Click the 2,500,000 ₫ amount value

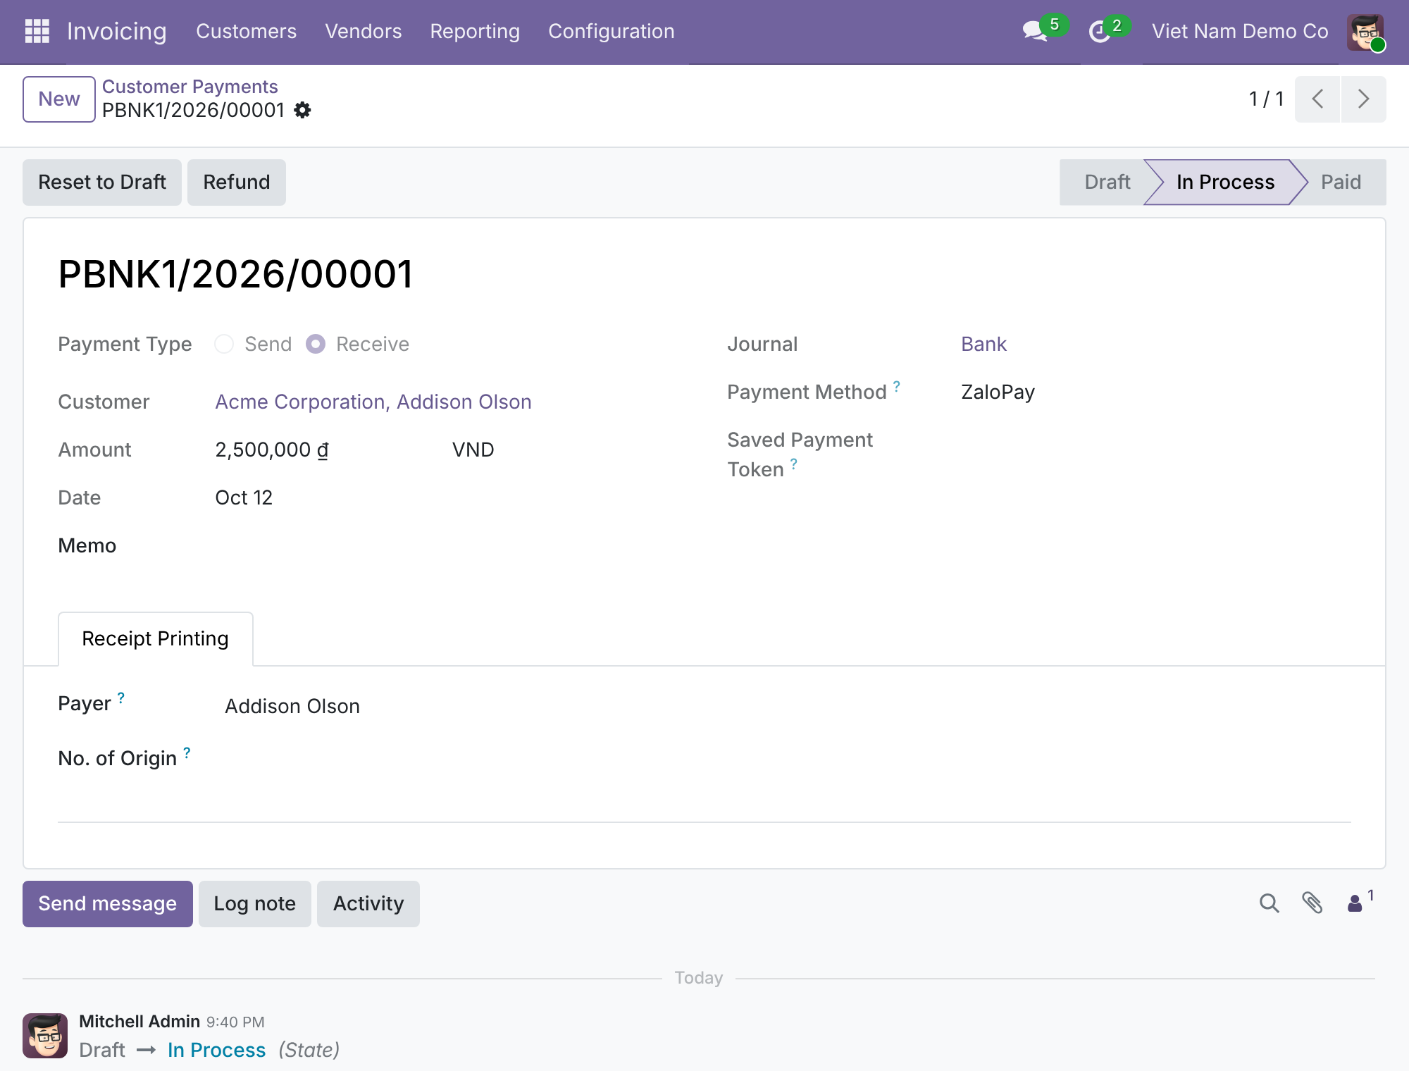pos(272,450)
